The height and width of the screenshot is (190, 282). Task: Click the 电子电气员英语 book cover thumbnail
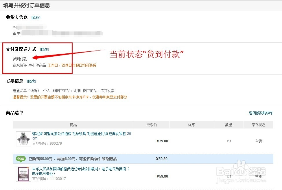(x=23, y=174)
